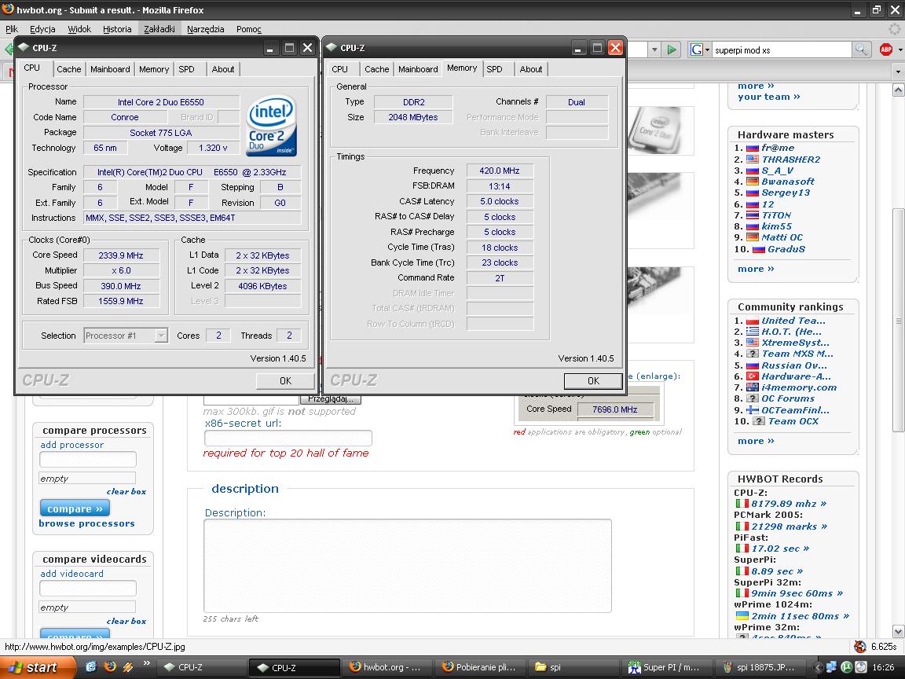
Task: Click the Windows start button
Action: tap(38, 667)
